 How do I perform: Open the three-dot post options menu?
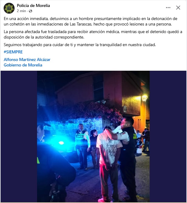coord(168,8)
